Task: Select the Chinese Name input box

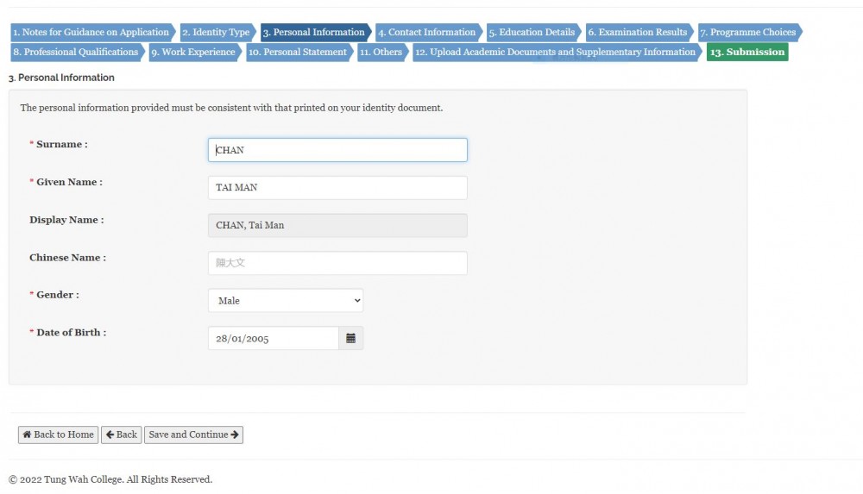Action: (337, 263)
